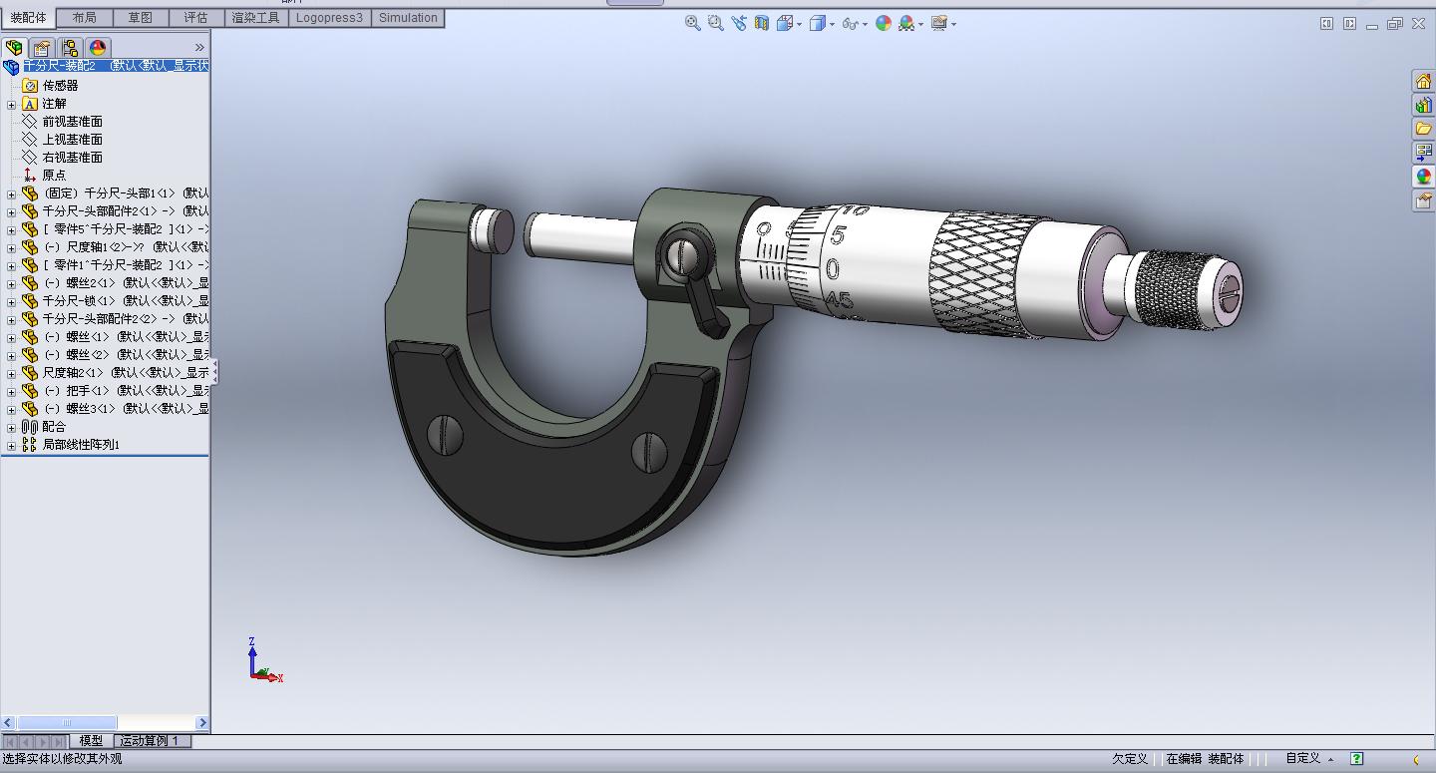This screenshot has width=1436, height=773.
Task: Open the Display Style dropdown arrow
Action: point(832,24)
